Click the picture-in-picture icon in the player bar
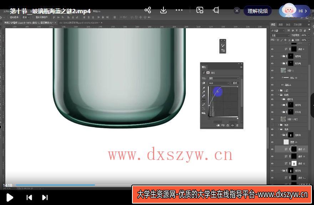This screenshot has height=205, width=314. pyautogui.click(x=200, y=10)
